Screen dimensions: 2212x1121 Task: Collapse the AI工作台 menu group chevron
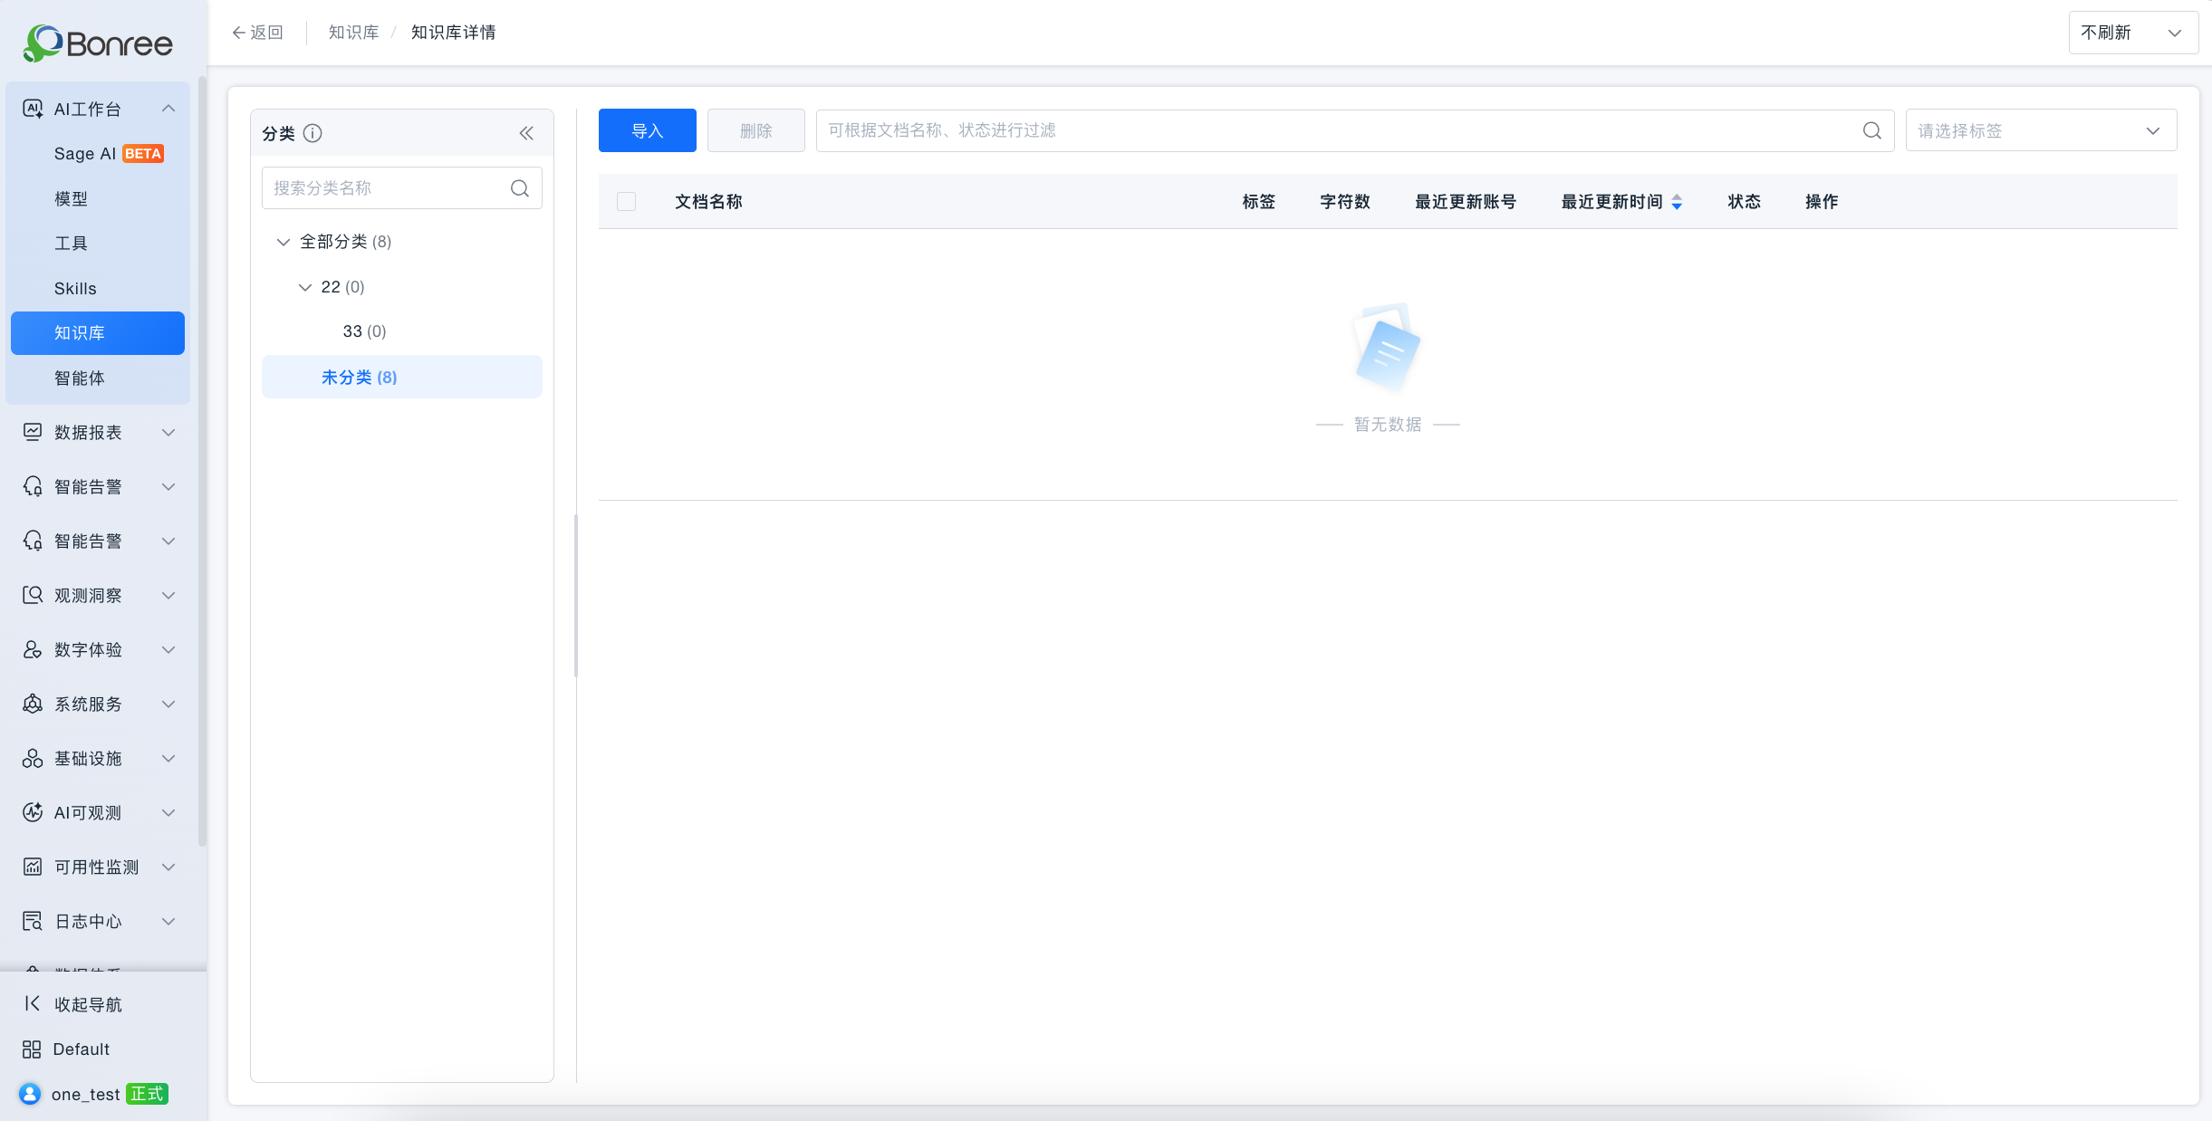point(168,109)
